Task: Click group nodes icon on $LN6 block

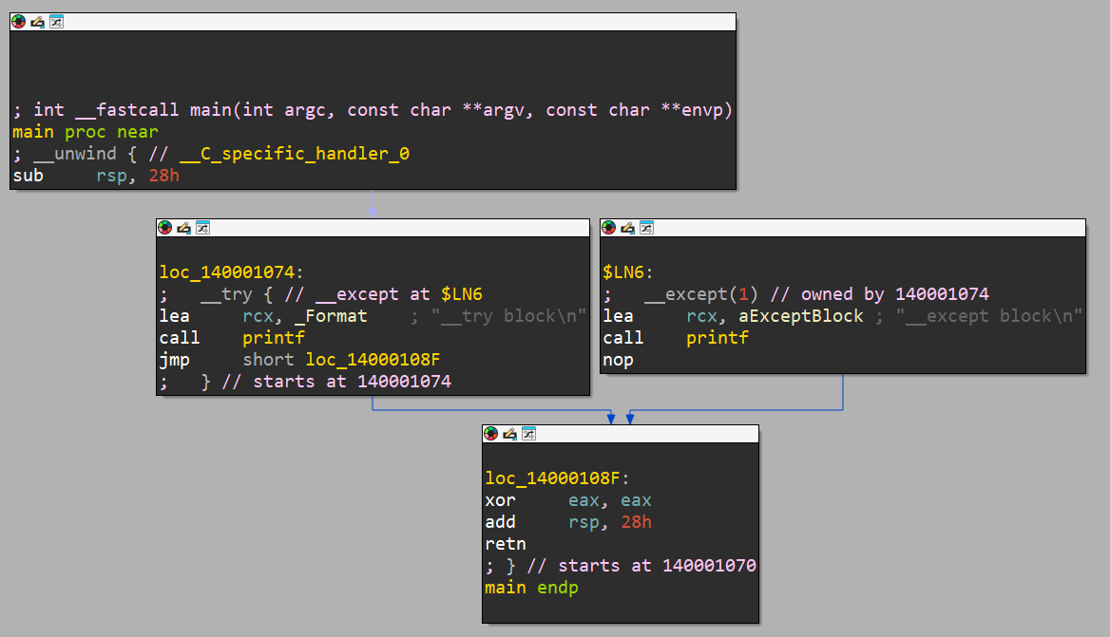Action: [x=646, y=228]
